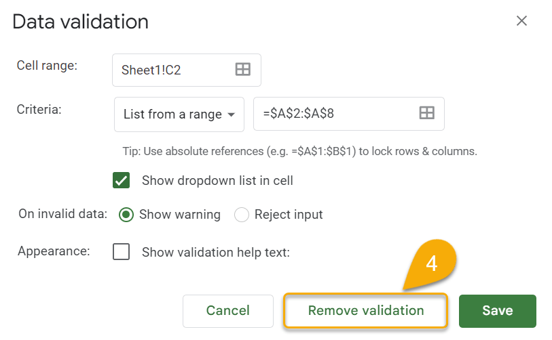Enable the 'Show validation help text' checkbox
Screen dimensions: 552x340
121,252
